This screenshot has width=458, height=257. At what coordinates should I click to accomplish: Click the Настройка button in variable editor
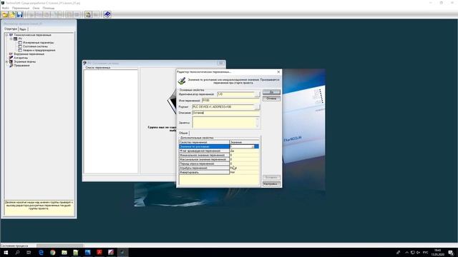tap(271, 184)
